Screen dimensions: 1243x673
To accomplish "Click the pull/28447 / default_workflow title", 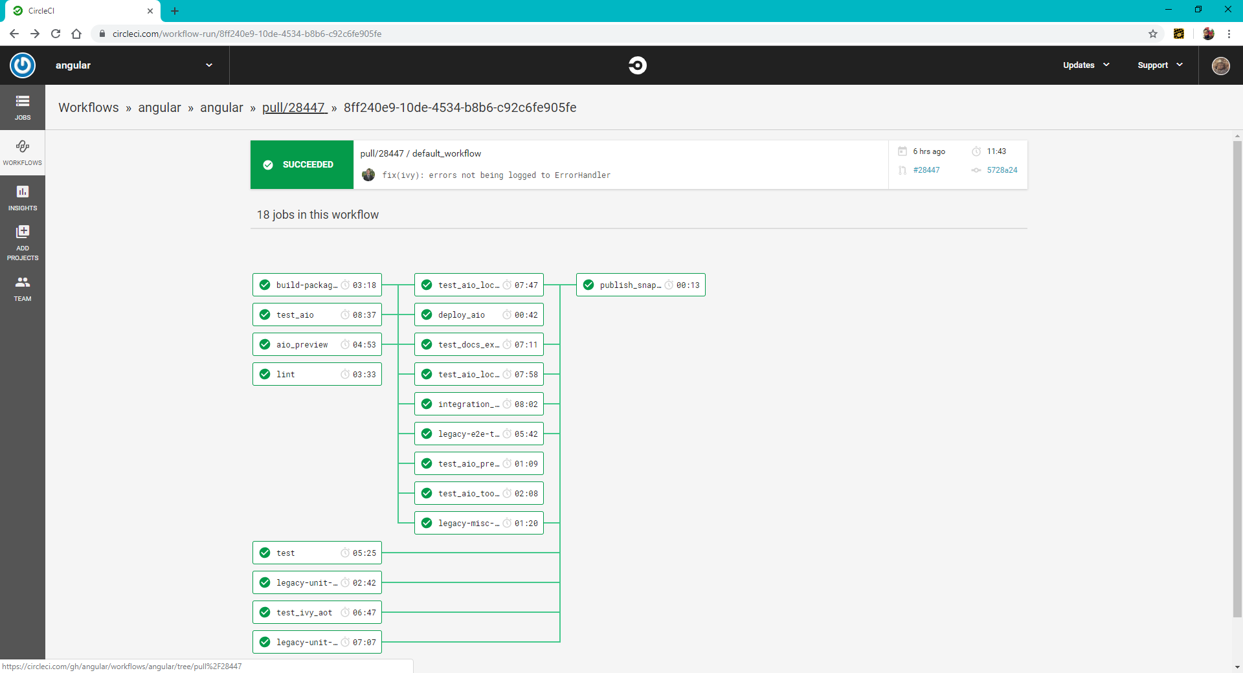I will 421,153.
